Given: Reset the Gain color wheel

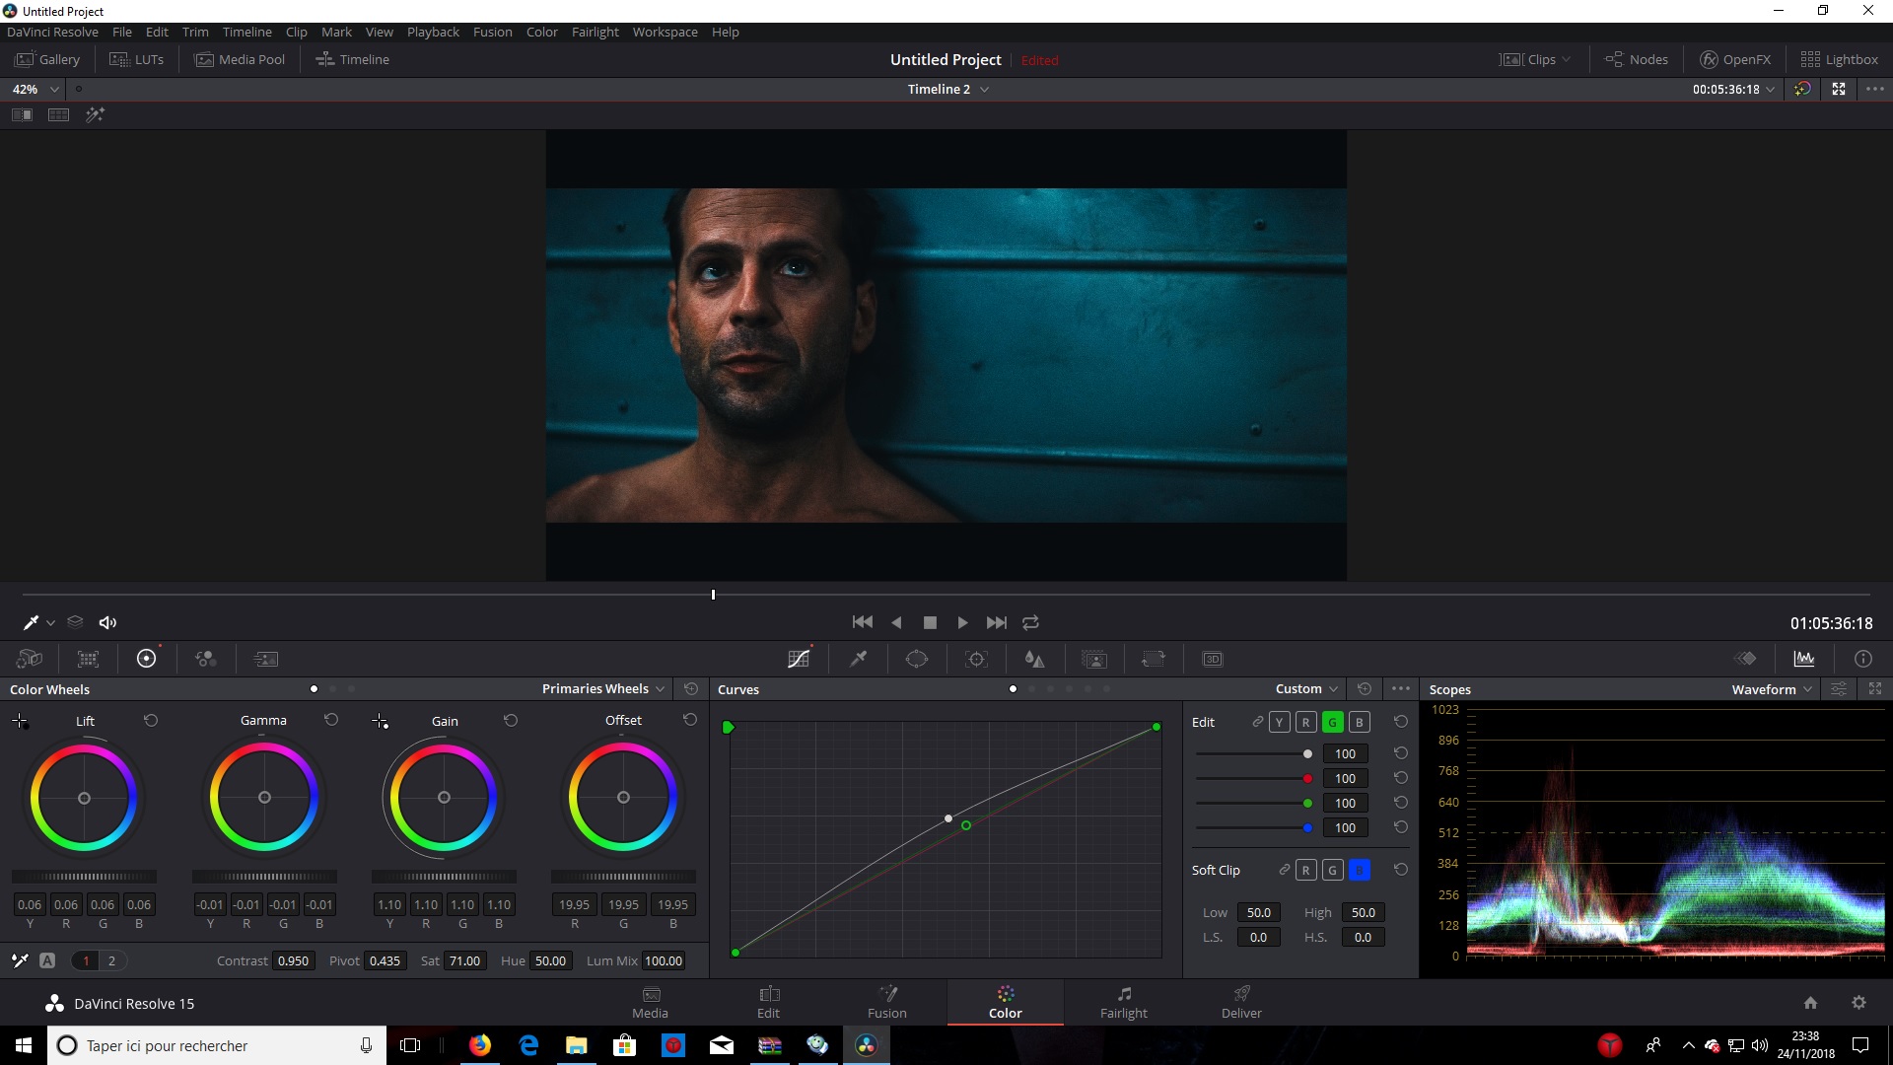Looking at the screenshot, I should (511, 721).
